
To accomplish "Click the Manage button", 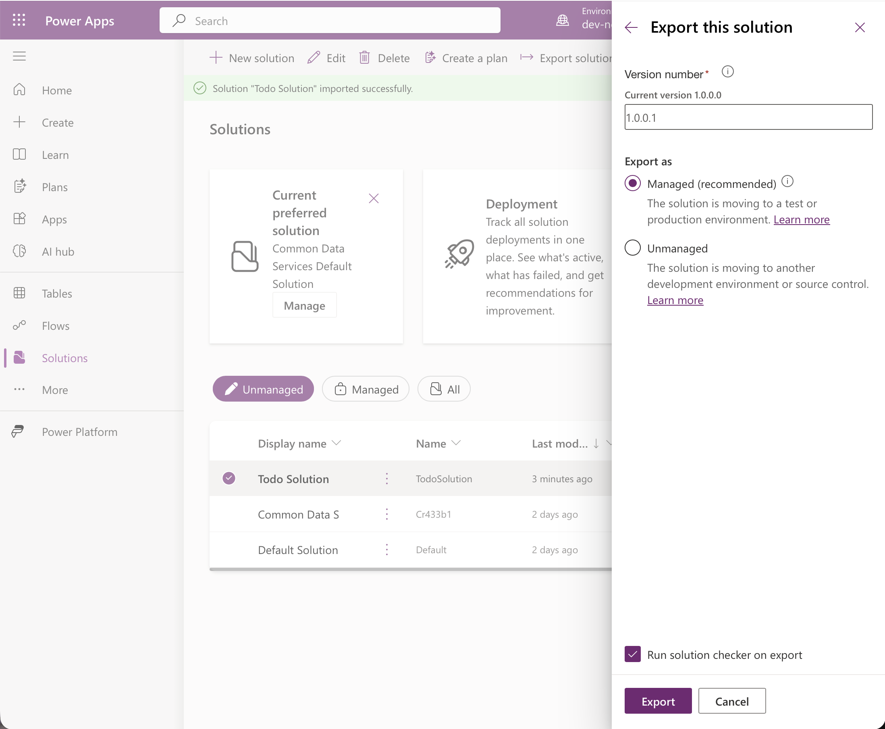I will click(x=305, y=305).
